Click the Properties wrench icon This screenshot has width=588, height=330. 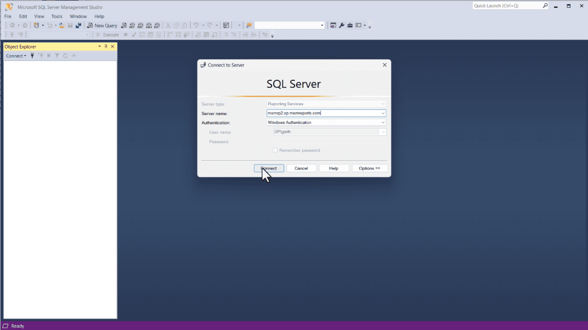(342, 26)
